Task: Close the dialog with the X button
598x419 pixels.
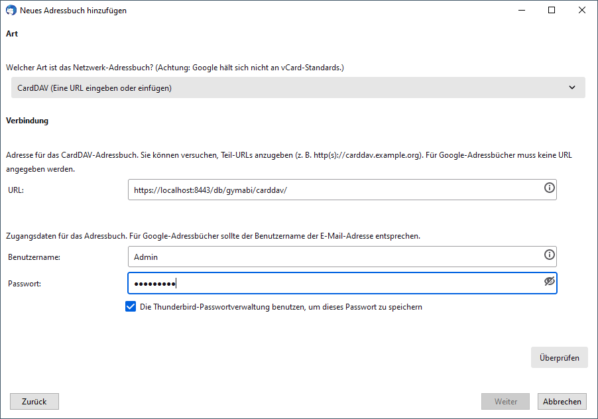Action: pos(581,11)
